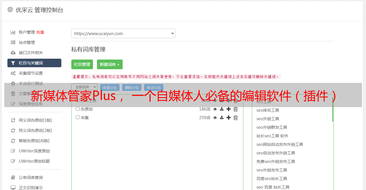Go to 同义词伪原创[2版] in sidebar

pos(35,130)
